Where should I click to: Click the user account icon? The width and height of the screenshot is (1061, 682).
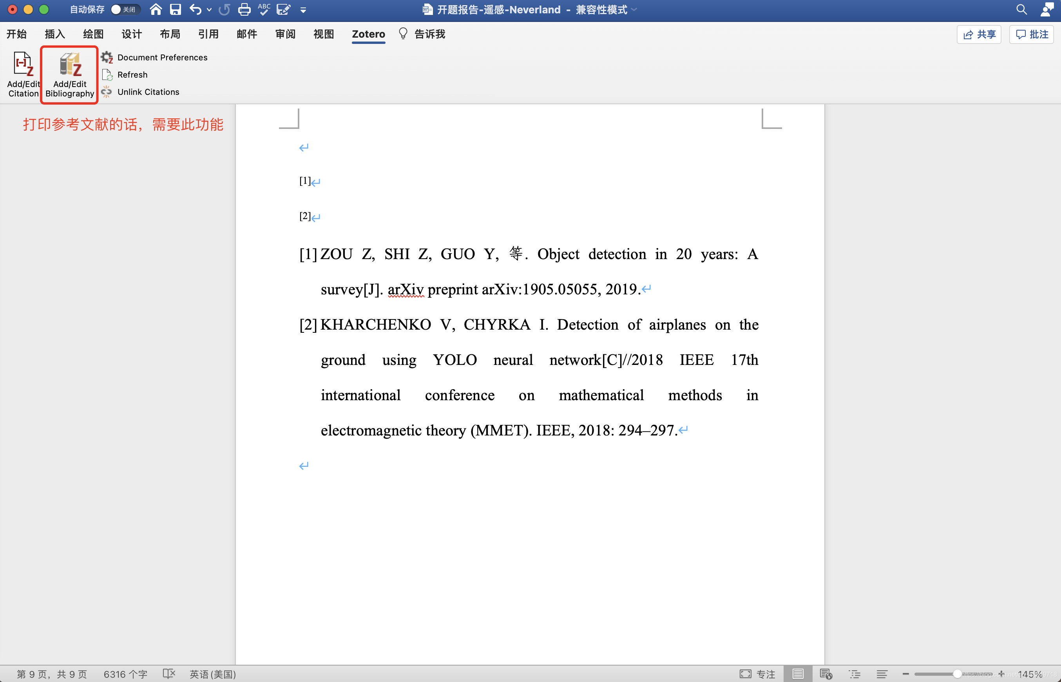pyautogui.click(x=1047, y=9)
